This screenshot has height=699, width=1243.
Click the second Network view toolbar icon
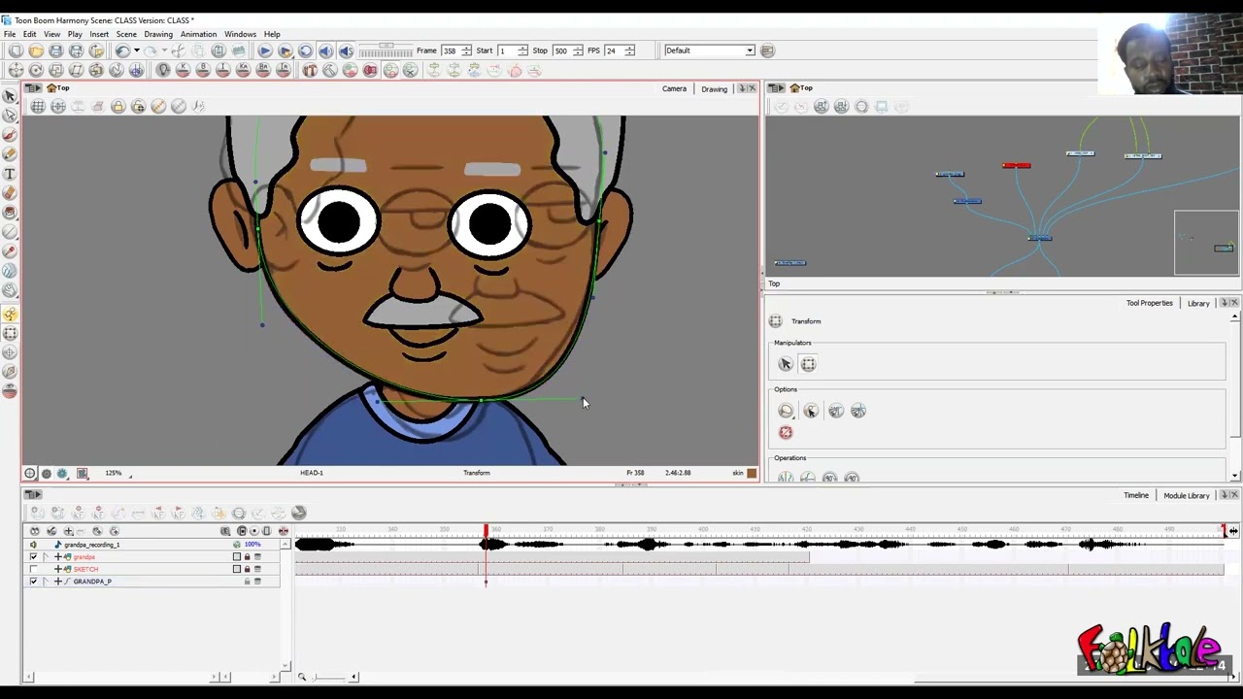tap(801, 107)
